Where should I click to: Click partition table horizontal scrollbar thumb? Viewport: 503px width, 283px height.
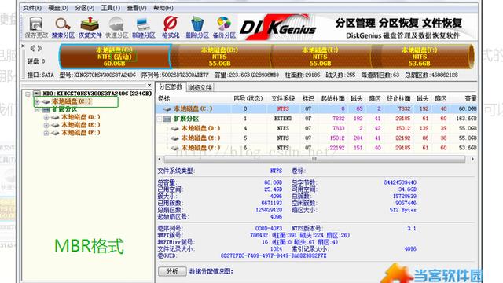pyautogui.click(x=314, y=159)
